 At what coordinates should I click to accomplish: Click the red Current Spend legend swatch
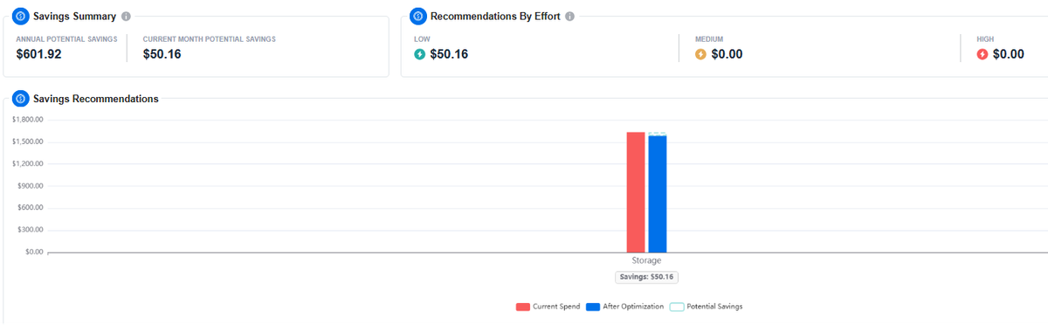coord(523,307)
